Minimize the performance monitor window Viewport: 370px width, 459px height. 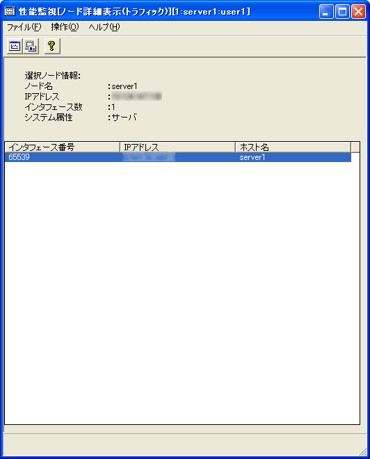pyautogui.click(x=326, y=11)
